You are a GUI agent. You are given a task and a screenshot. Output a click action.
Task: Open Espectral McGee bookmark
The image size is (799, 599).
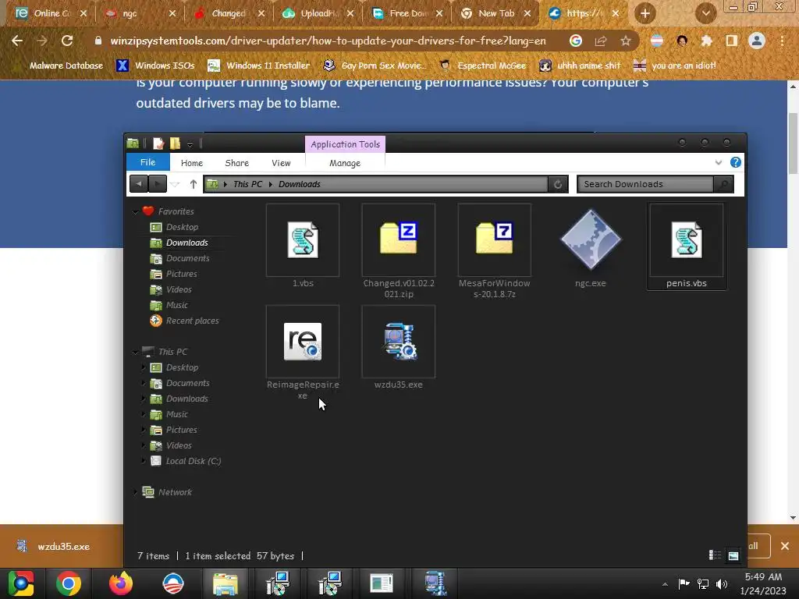coord(482,66)
